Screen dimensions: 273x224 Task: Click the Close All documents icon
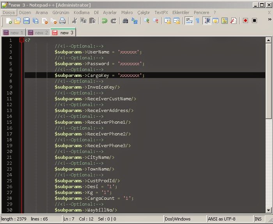(53, 21)
